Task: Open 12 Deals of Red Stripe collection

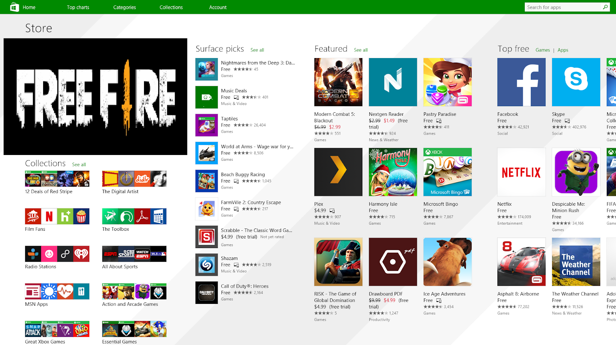Action: (57, 179)
